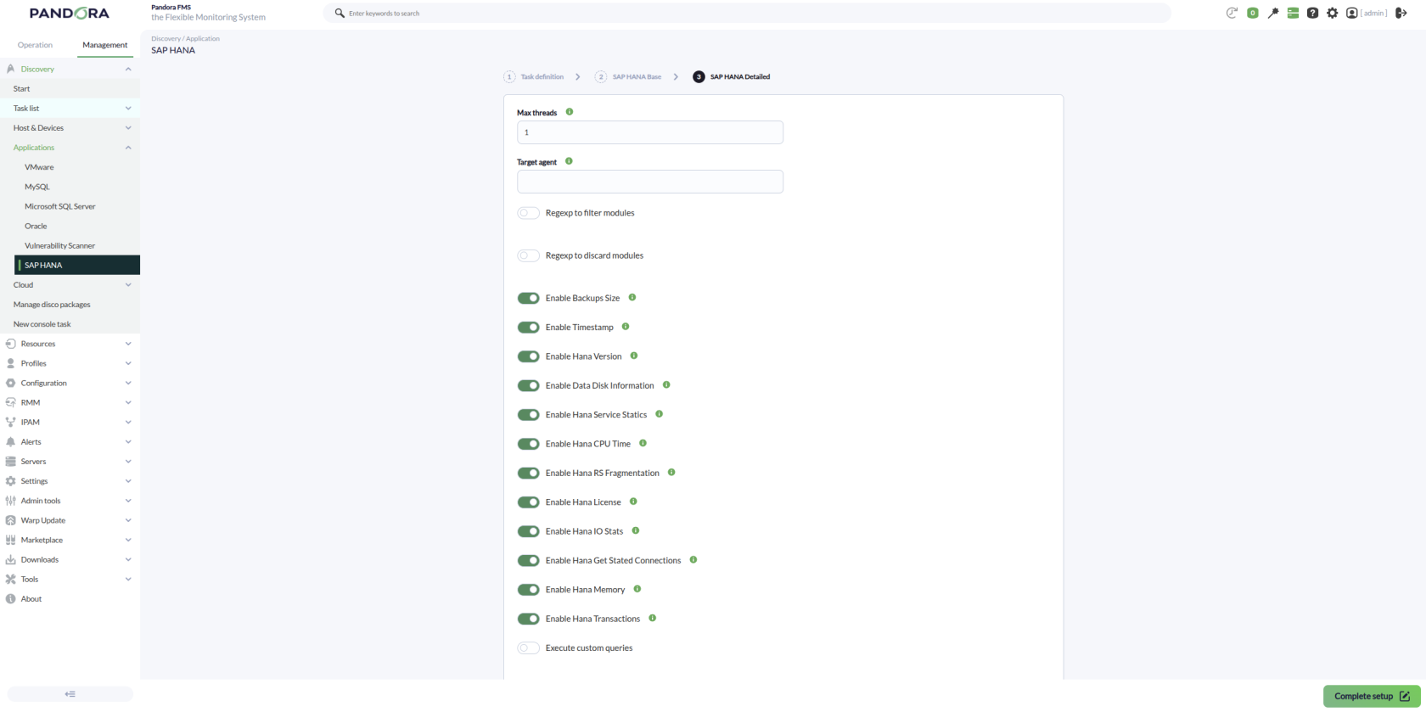Expand the Resources menu section
1426x712 pixels.
click(x=128, y=344)
